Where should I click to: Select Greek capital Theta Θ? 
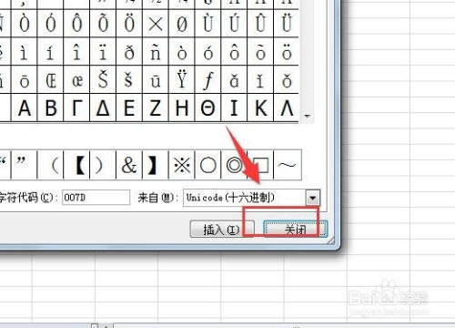(208, 108)
